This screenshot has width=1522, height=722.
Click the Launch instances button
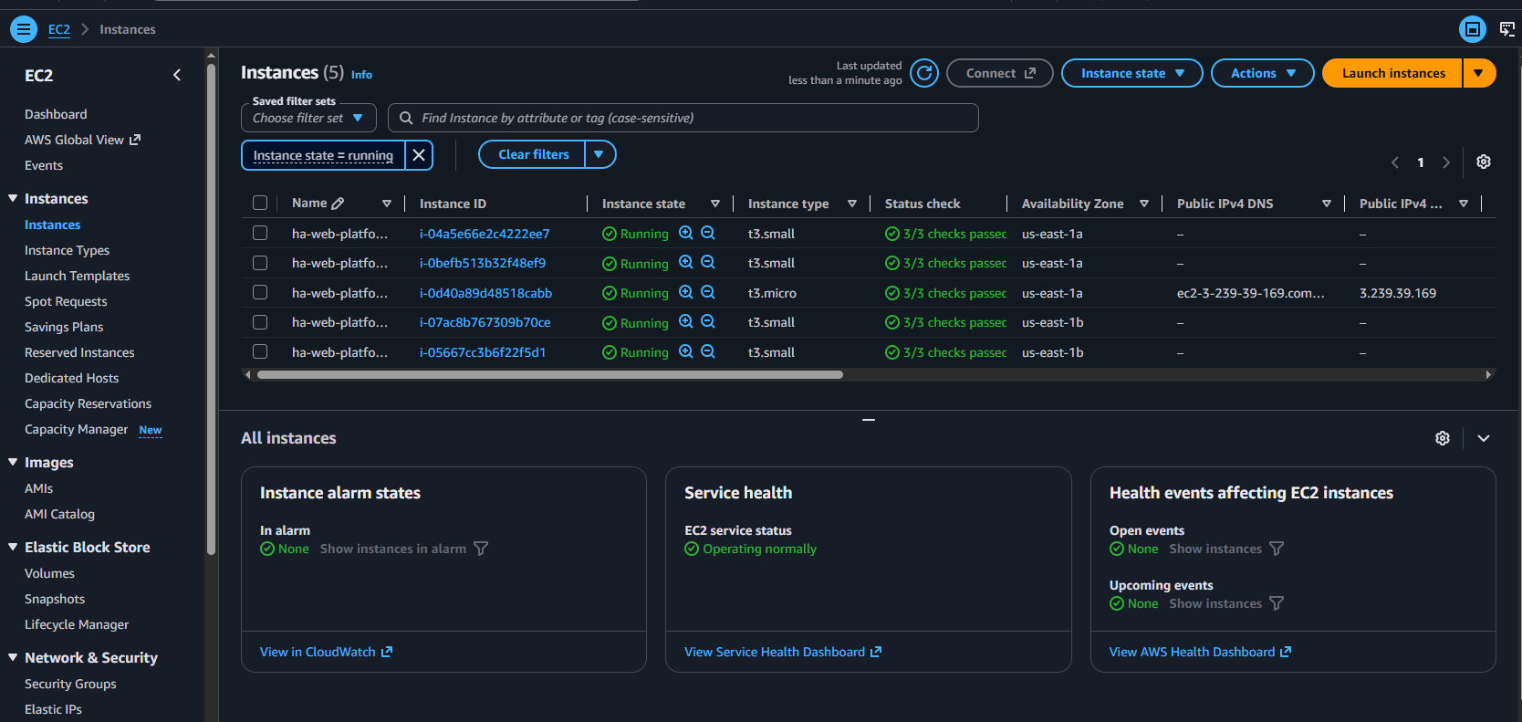point(1392,73)
